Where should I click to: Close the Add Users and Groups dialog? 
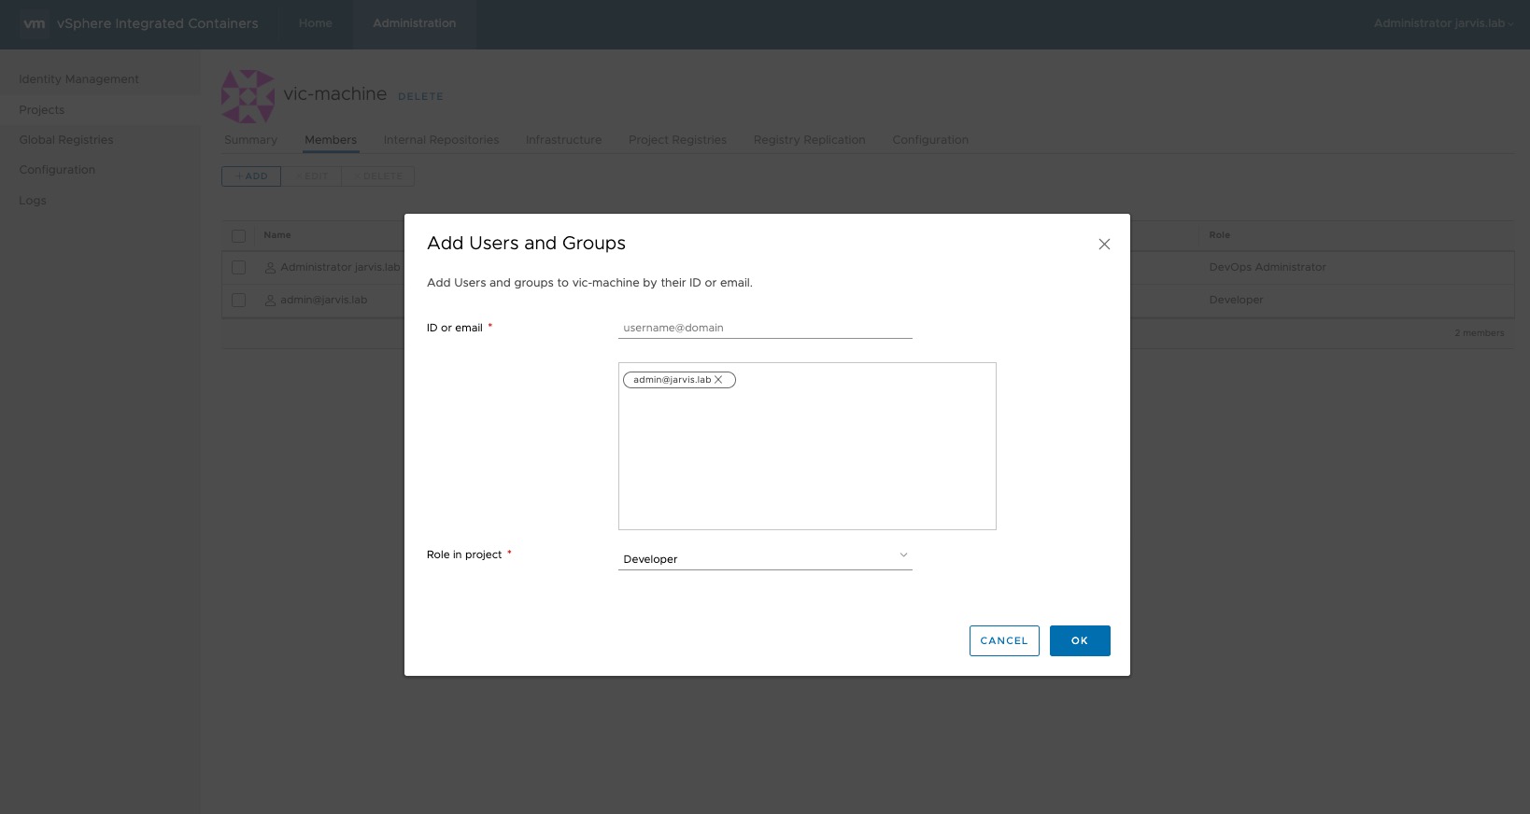pos(1104,245)
